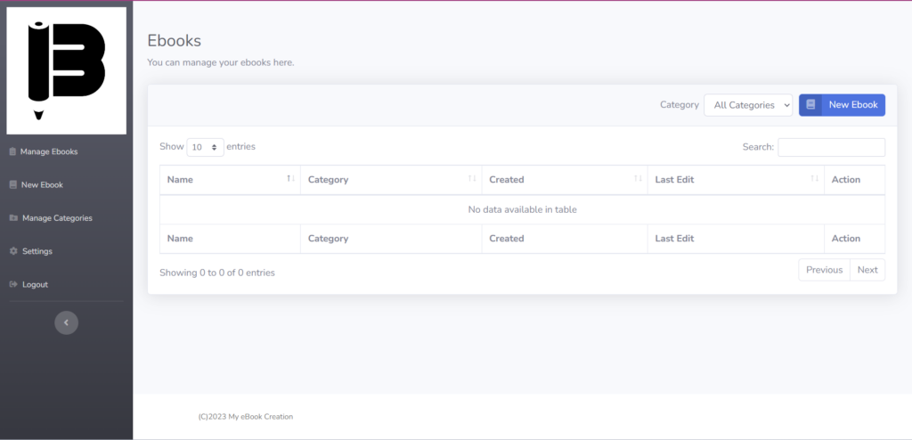The height and width of the screenshot is (440, 912).
Task: Create a New Ebook with blue button
Action: [843, 105]
